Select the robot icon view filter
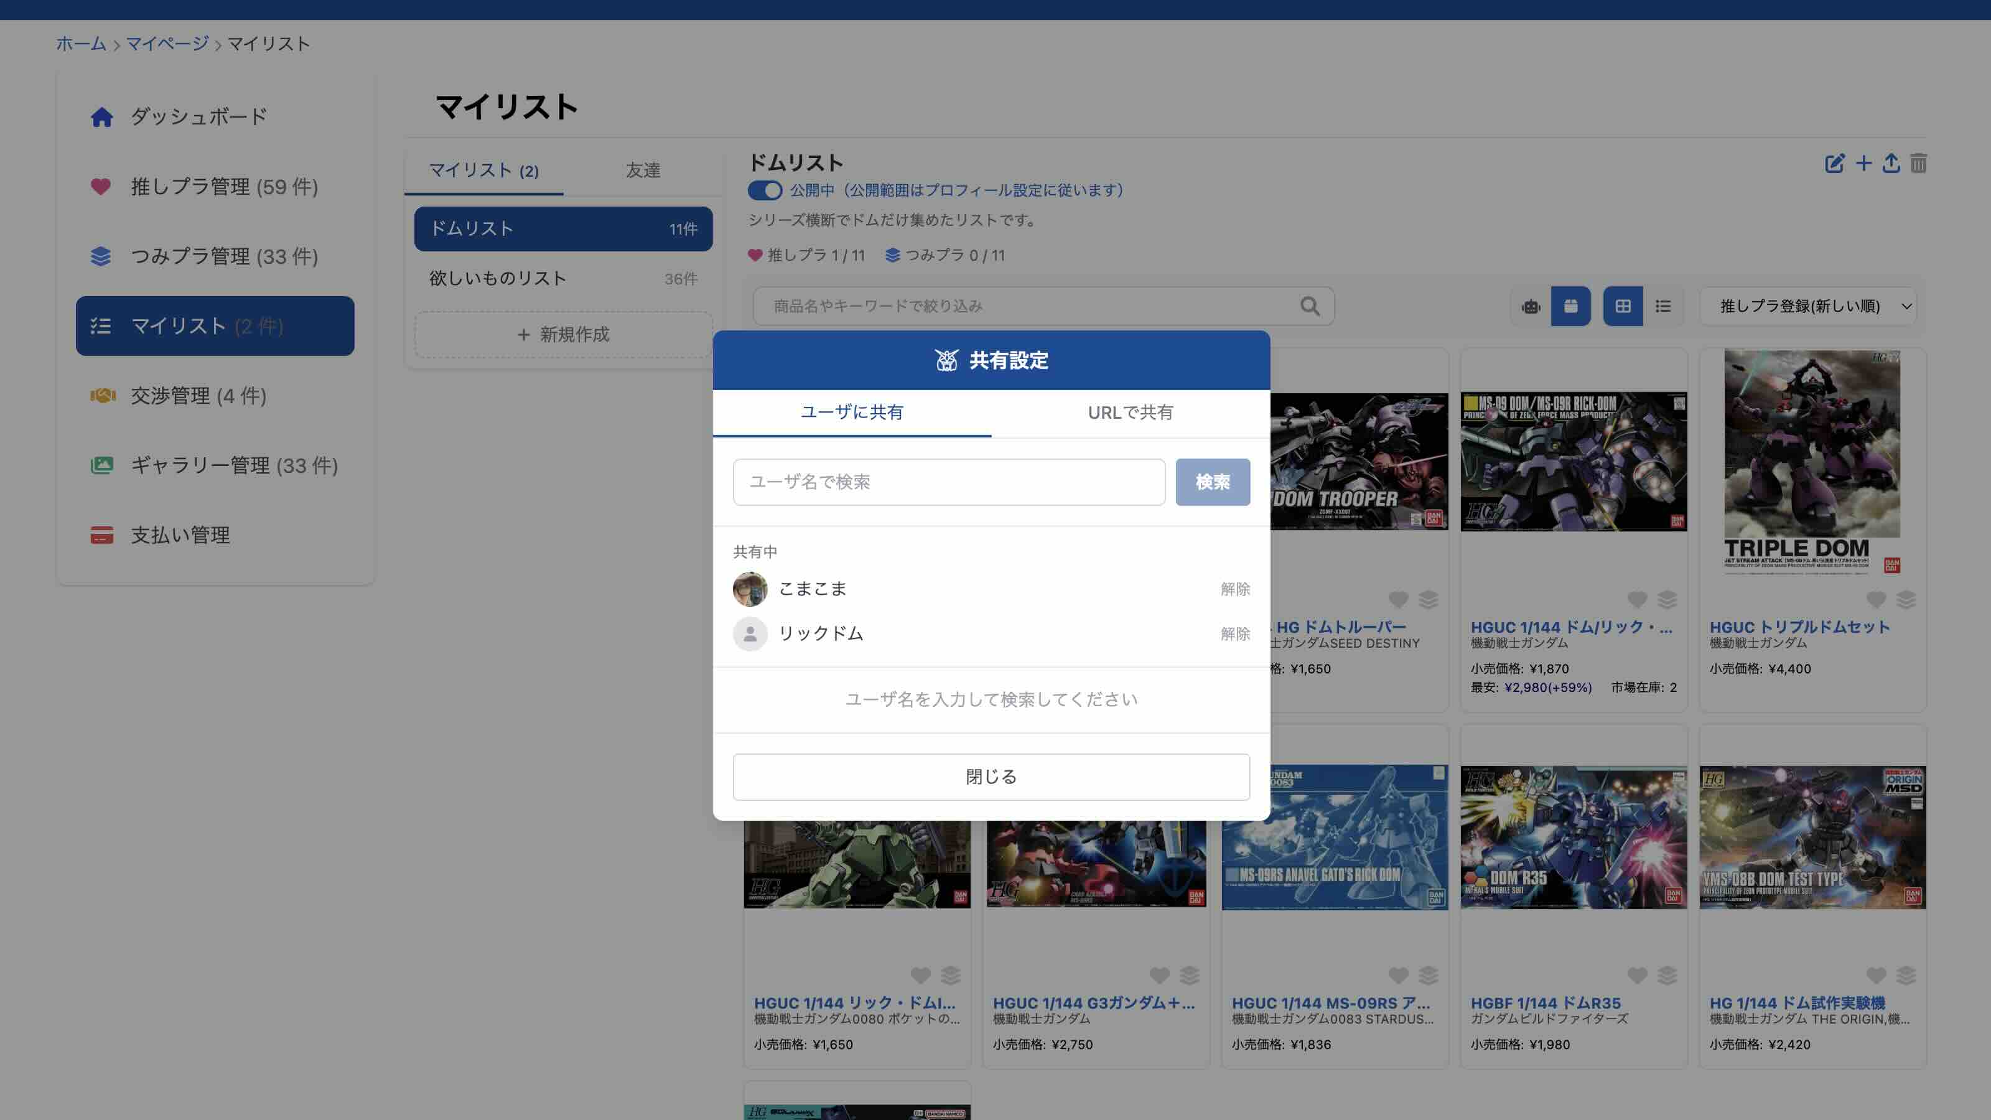Screen dimensions: 1991x1120 (1531, 306)
